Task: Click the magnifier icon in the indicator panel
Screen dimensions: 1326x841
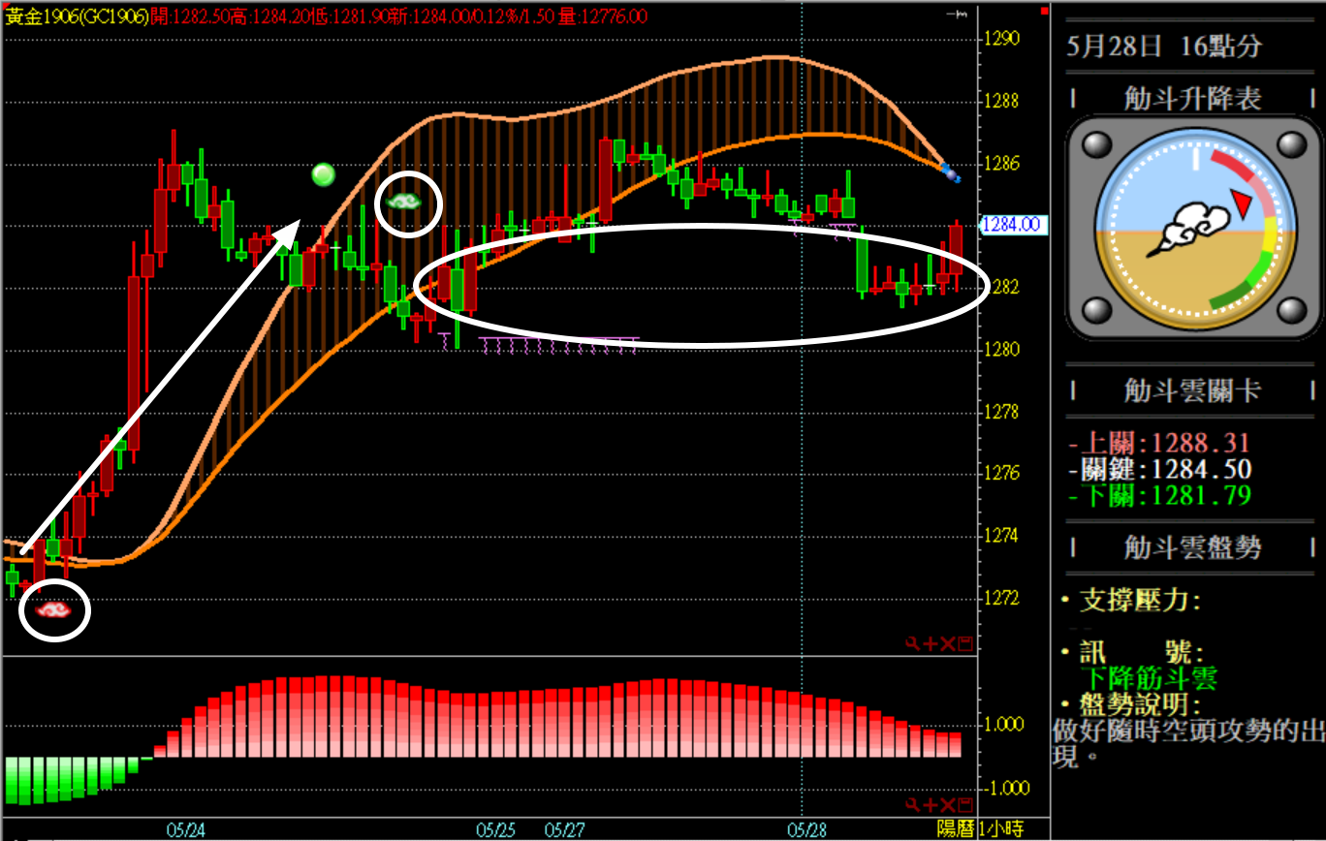Action: 912,806
